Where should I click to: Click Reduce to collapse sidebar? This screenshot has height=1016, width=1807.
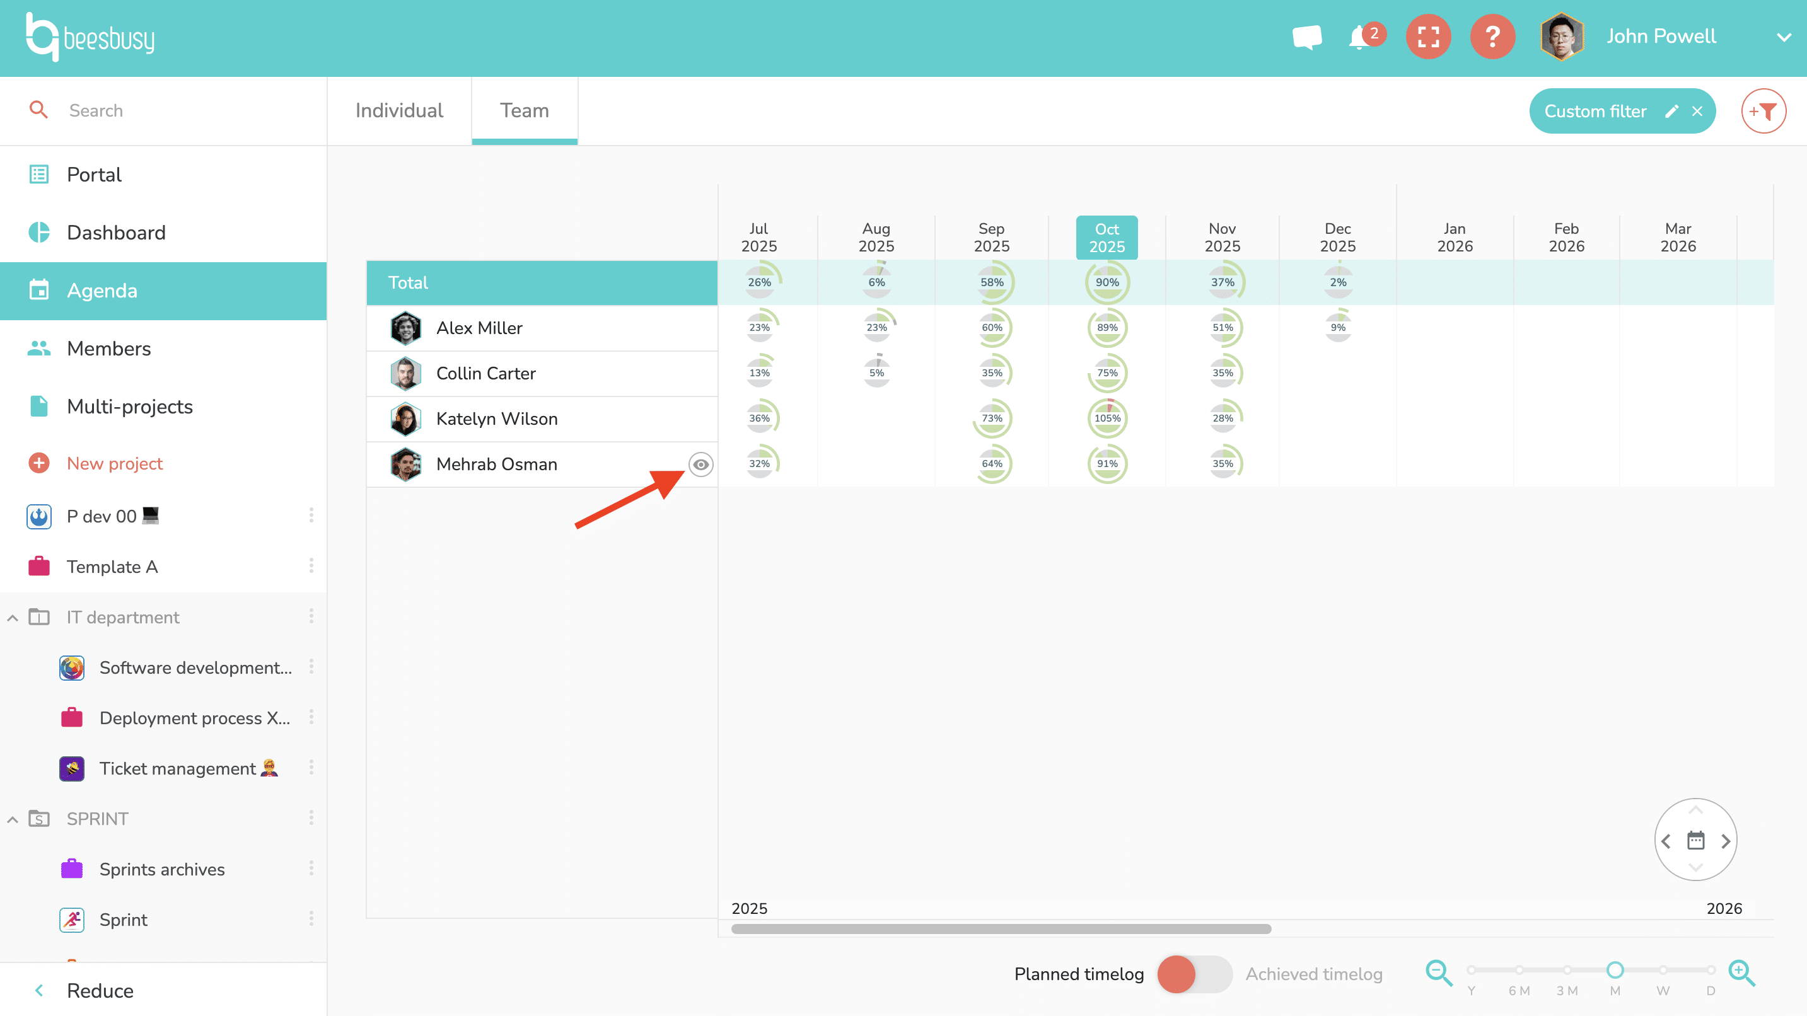(x=100, y=990)
